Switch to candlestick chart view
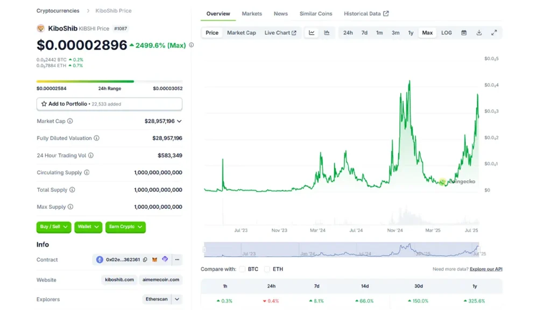This screenshot has width=551, height=310. click(x=327, y=33)
